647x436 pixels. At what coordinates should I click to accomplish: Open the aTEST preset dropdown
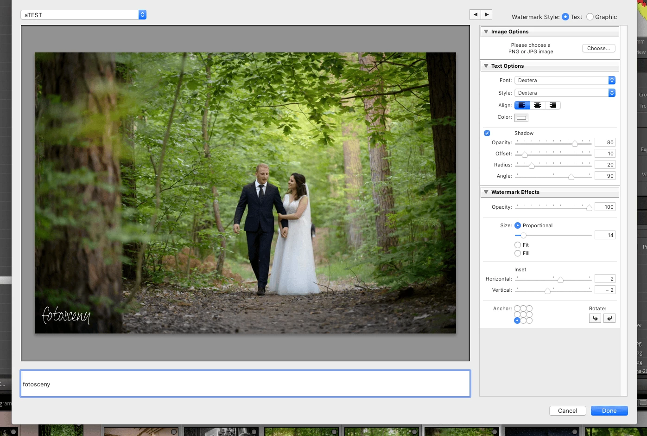click(83, 15)
